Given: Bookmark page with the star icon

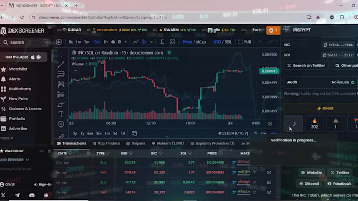Looking at the screenshot, I should [x=318, y=17].
